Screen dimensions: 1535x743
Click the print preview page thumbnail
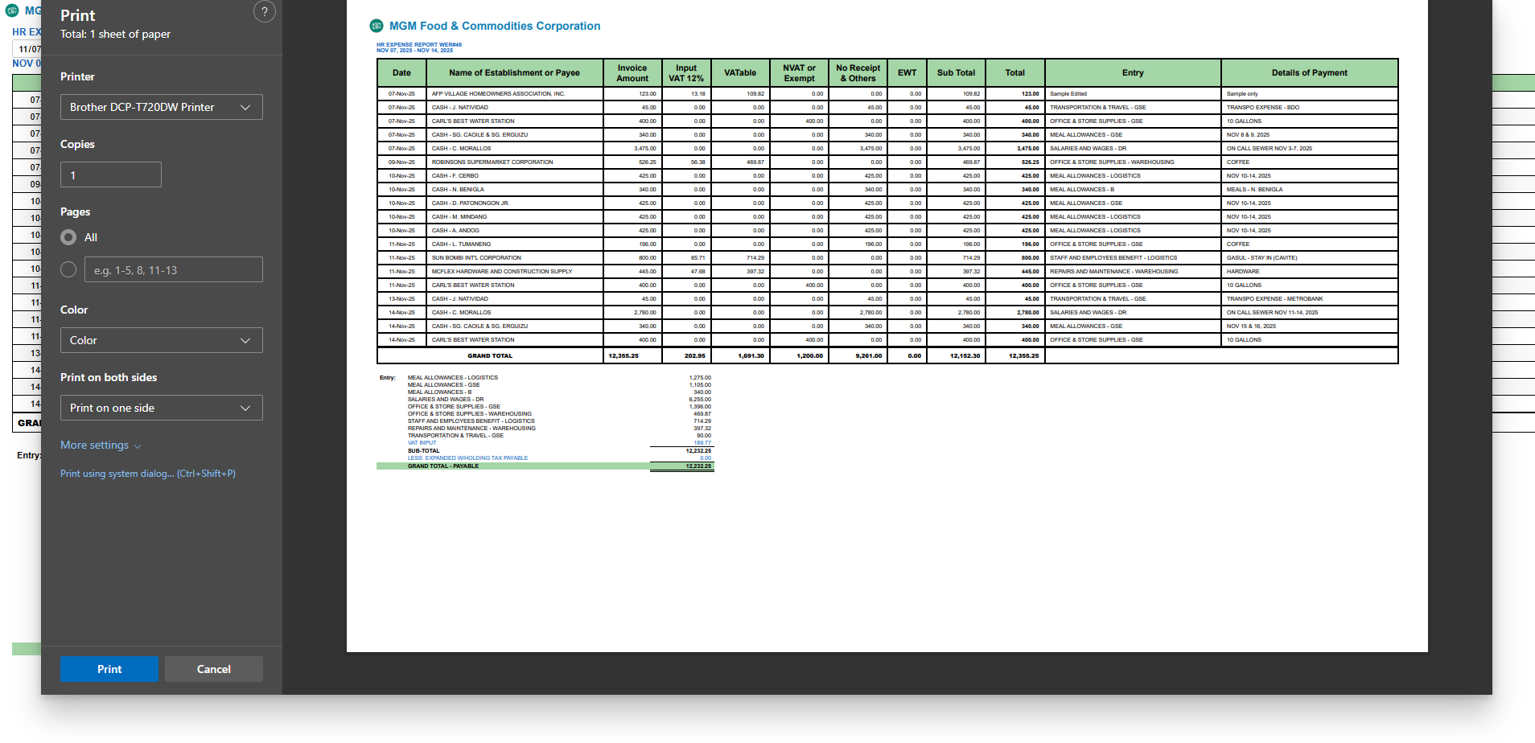coord(887,326)
